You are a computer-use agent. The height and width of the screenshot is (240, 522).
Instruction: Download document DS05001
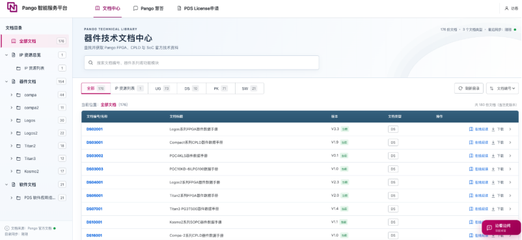pos(498,196)
